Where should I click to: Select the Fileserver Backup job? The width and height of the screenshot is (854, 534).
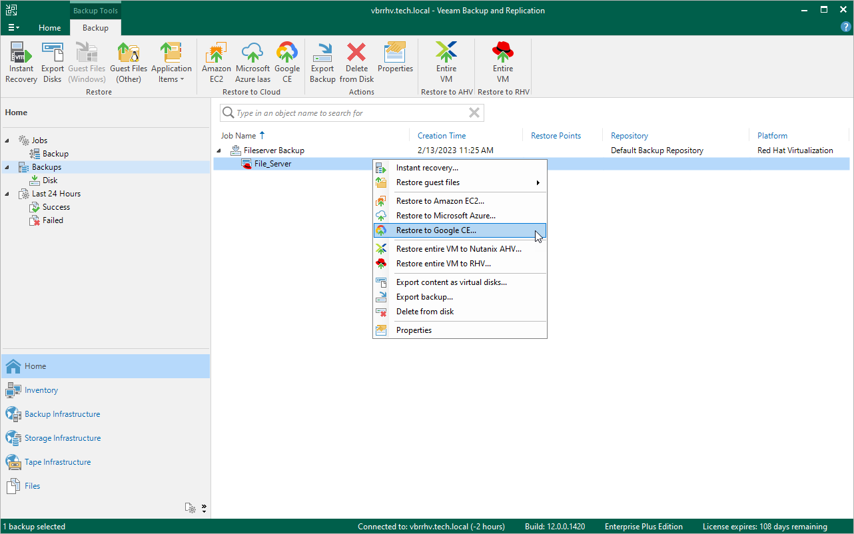[274, 150]
